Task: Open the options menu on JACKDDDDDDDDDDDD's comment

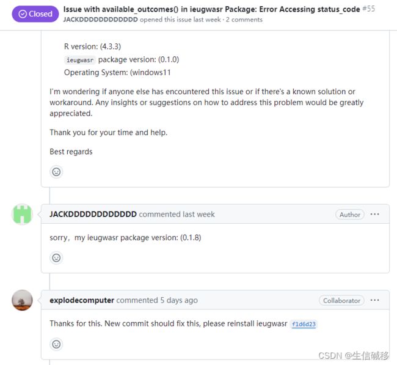Action: pyautogui.click(x=374, y=215)
